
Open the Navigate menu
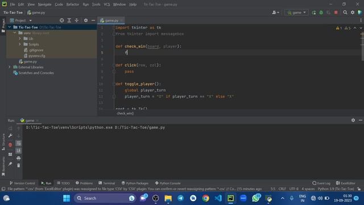point(44,5)
